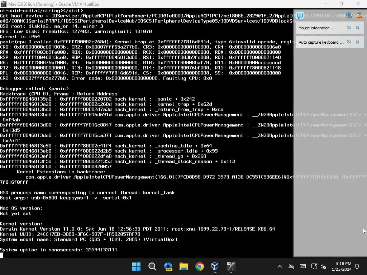Click the 'Kernel UUID' line
This screenshot has width=367, height=275.
coord(70,234)
